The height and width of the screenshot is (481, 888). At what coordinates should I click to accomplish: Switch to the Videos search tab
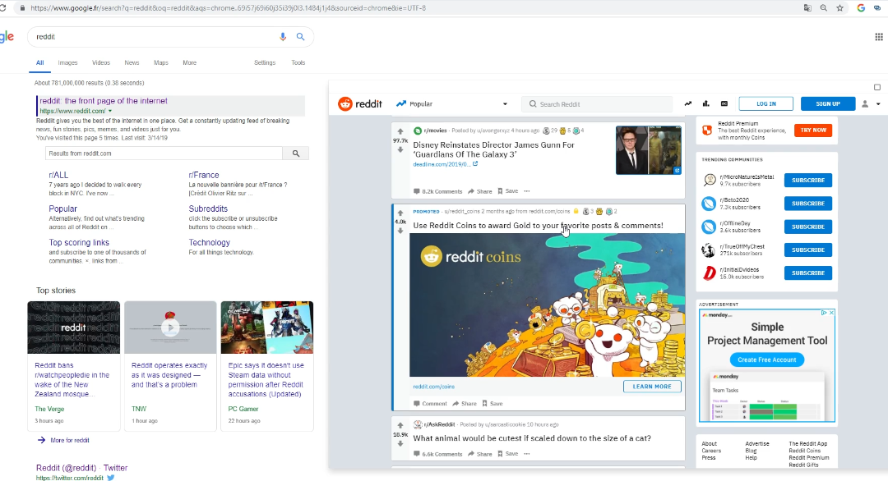(101, 62)
